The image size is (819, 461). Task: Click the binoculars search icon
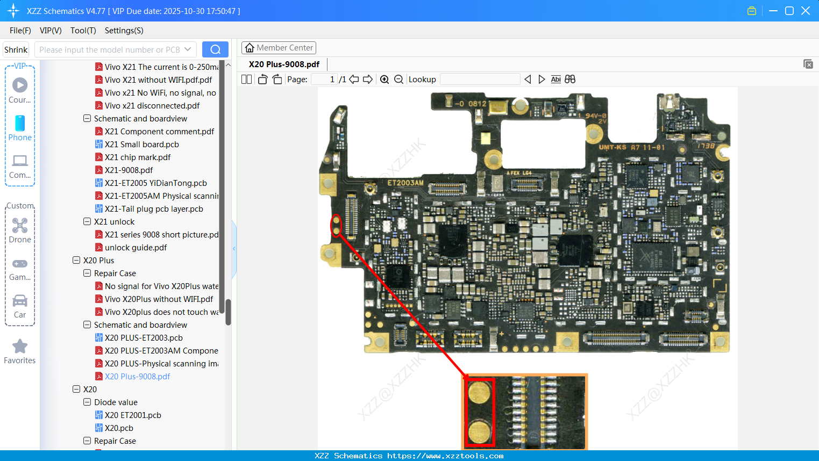[570, 80]
